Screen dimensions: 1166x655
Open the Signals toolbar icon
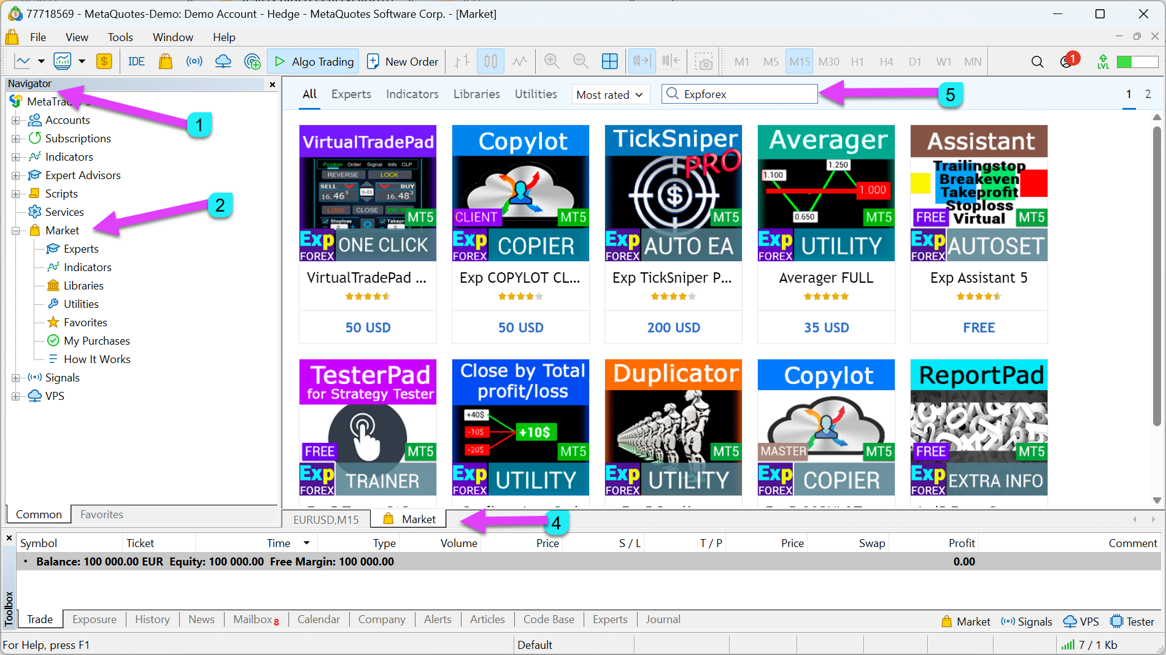(195, 61)
